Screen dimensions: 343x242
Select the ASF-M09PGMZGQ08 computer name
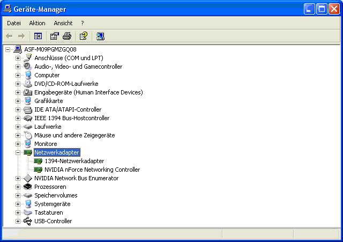pyautogui.click(x=50, y=49)
